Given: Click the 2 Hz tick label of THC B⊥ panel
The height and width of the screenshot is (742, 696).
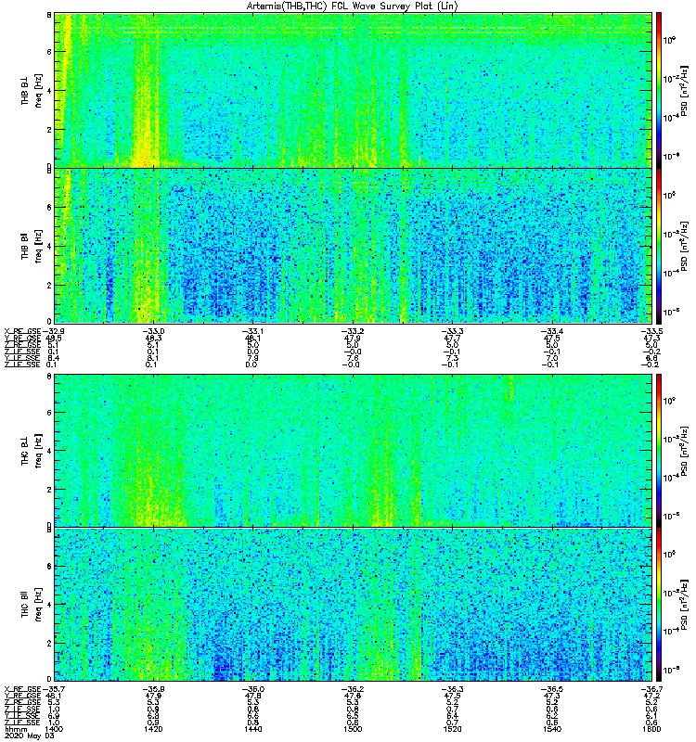Looking at the screenshot, I should coord(49,490).
